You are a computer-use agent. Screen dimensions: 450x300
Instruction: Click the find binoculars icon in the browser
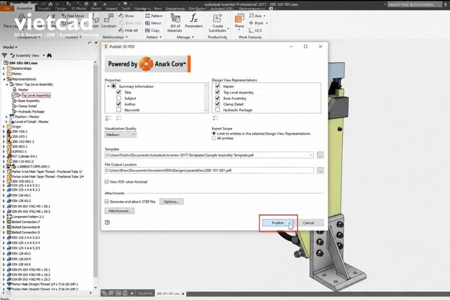[x=49, y=55]
